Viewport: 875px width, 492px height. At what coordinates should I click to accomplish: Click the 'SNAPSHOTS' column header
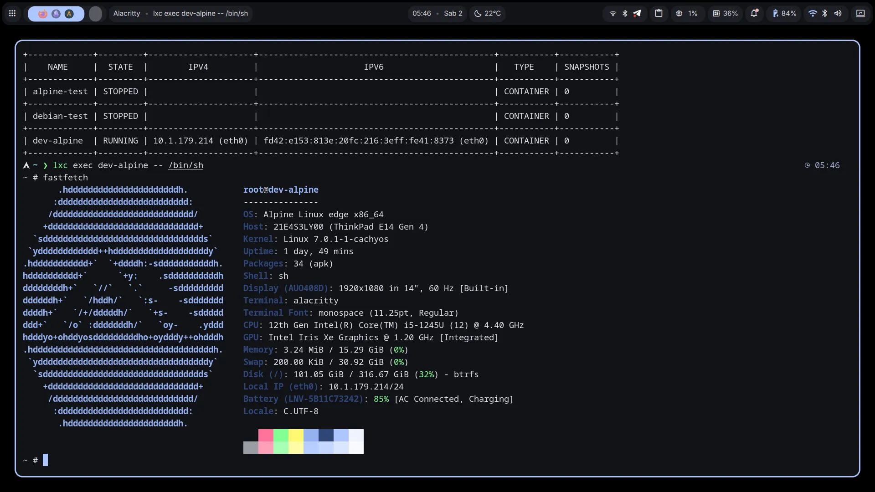pyautogui.click(x=587, y=67)
